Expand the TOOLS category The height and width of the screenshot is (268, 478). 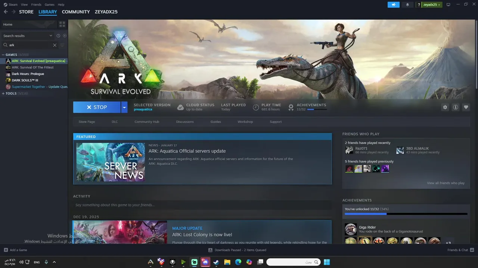click(x=3, y=93)
